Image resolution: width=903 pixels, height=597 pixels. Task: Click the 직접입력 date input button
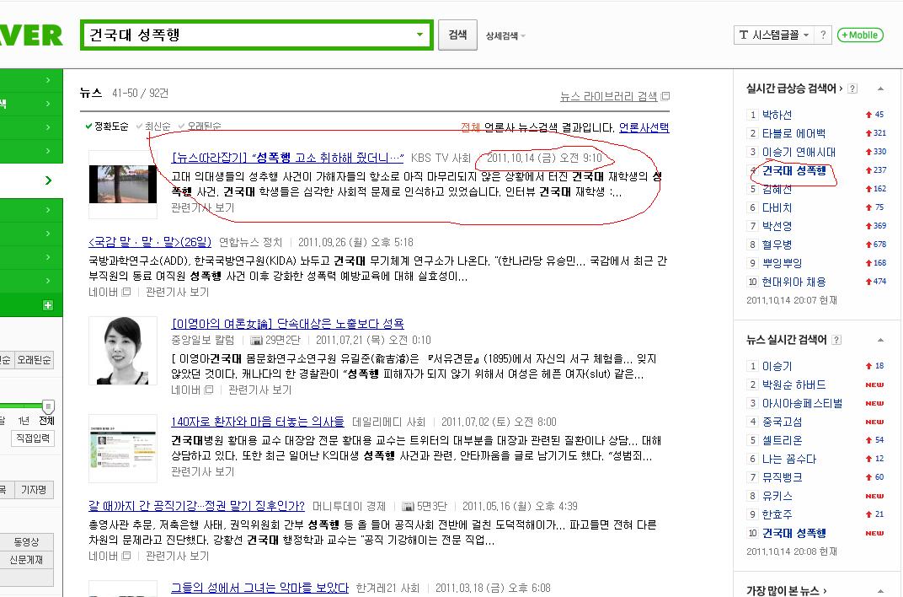coord(33,438)
